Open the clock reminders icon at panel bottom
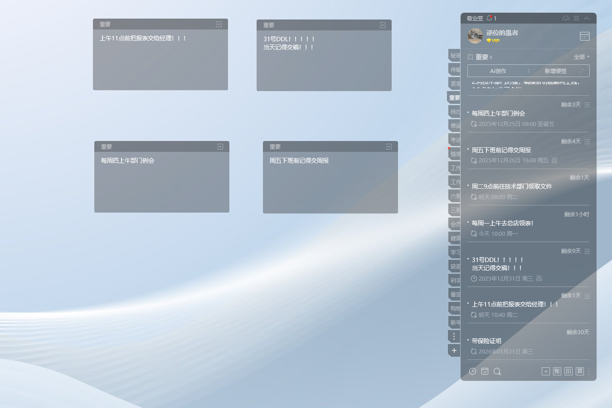Image resolution: width=612 pixels, height=408 pixels. (x=472, y=371)
